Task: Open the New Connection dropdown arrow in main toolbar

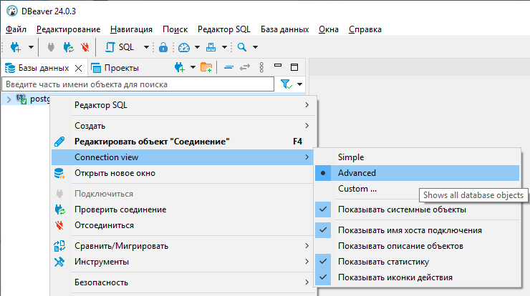Action: click(x=31, y=47)
